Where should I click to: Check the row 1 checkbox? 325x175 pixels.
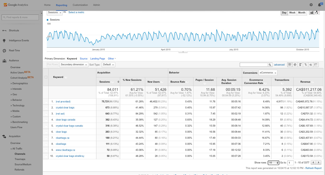point(46,102)
